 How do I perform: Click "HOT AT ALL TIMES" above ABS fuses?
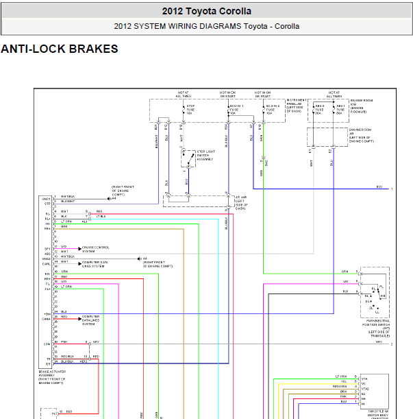pyautogui.click(x=334, y=95)
